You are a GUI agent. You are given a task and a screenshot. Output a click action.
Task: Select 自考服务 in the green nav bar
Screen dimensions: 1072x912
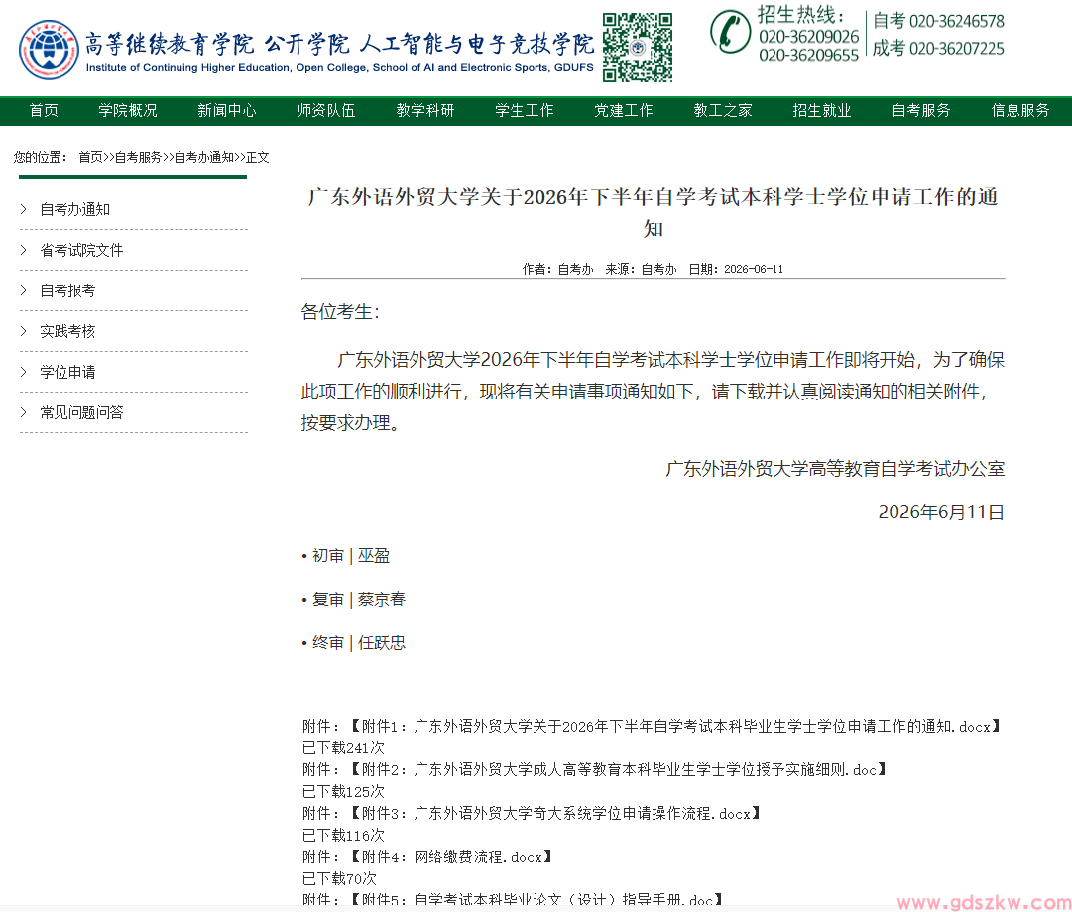(x=921, y=111)
